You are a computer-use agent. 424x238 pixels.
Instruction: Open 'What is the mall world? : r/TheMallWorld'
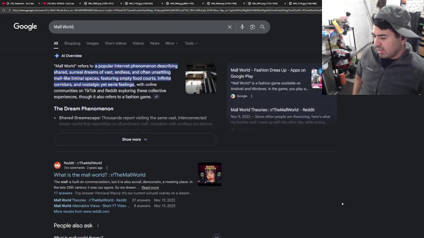point(99,175)
